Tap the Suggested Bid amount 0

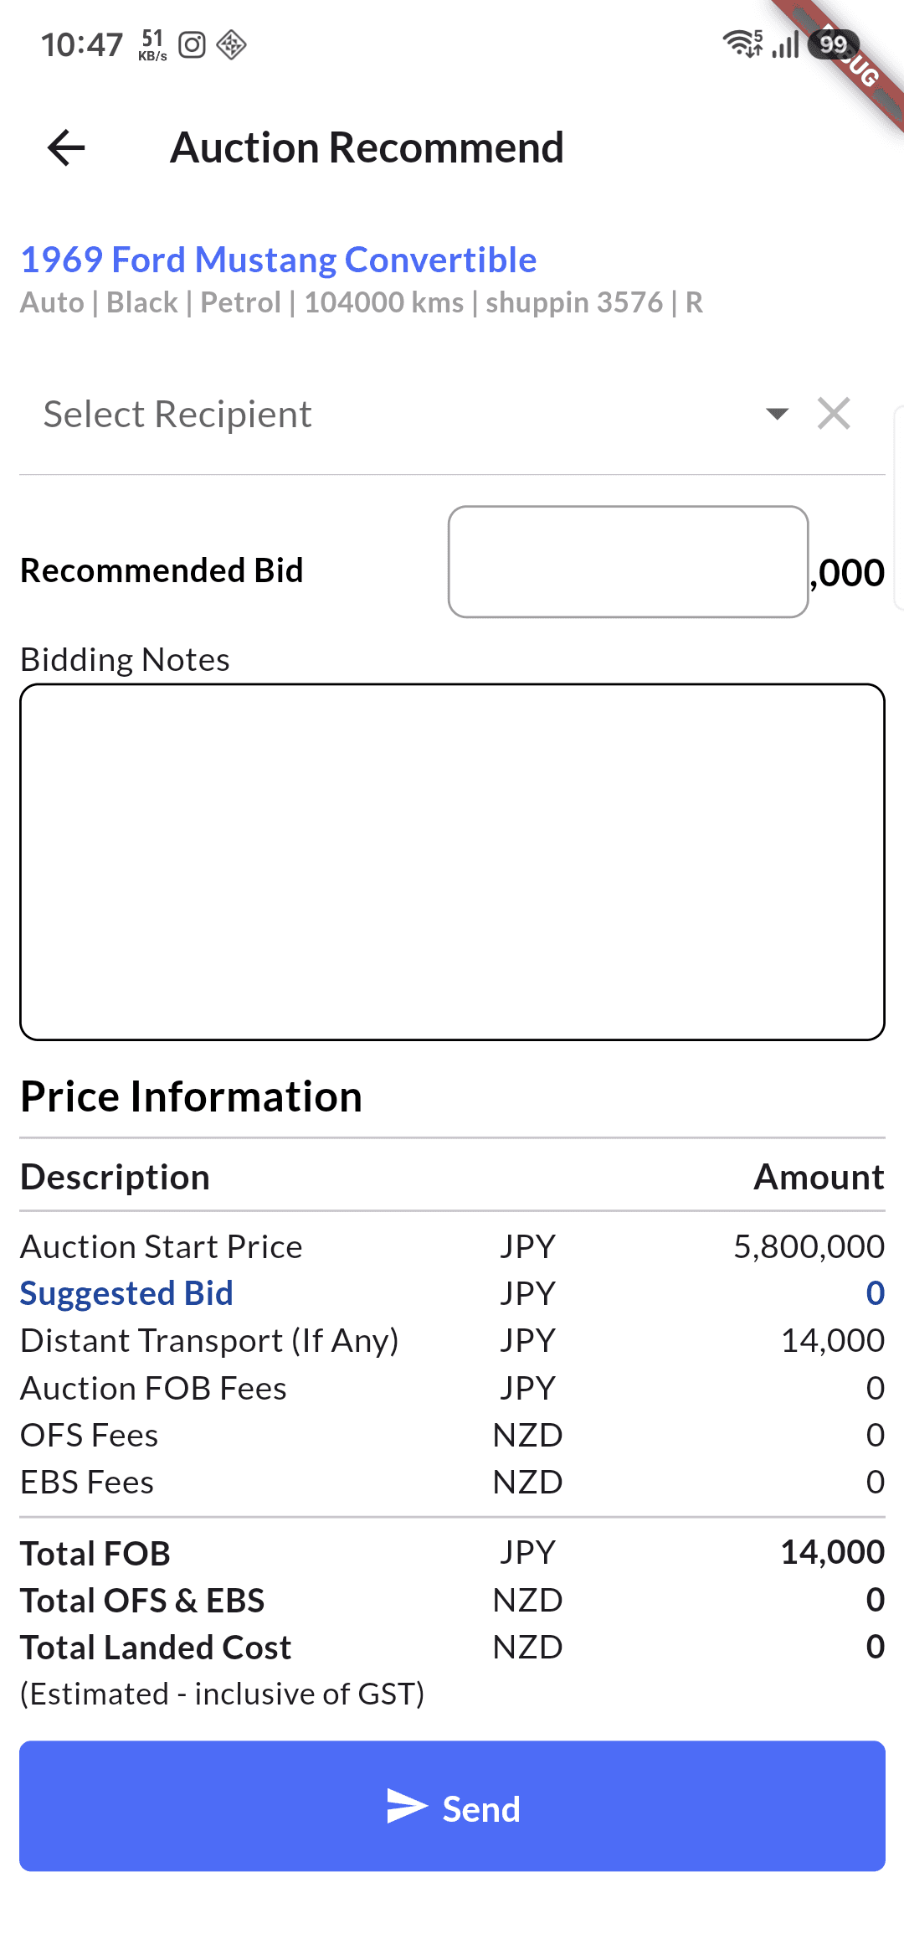(875, 1293)
